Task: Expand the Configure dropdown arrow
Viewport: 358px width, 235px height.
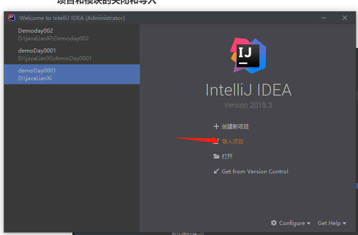Action: click(x=309, y=224)
